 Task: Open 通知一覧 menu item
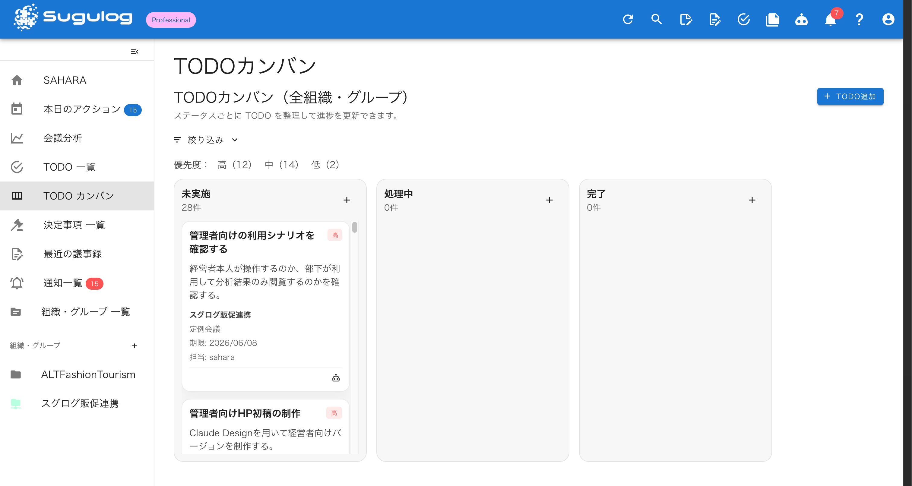pos(77,283)
